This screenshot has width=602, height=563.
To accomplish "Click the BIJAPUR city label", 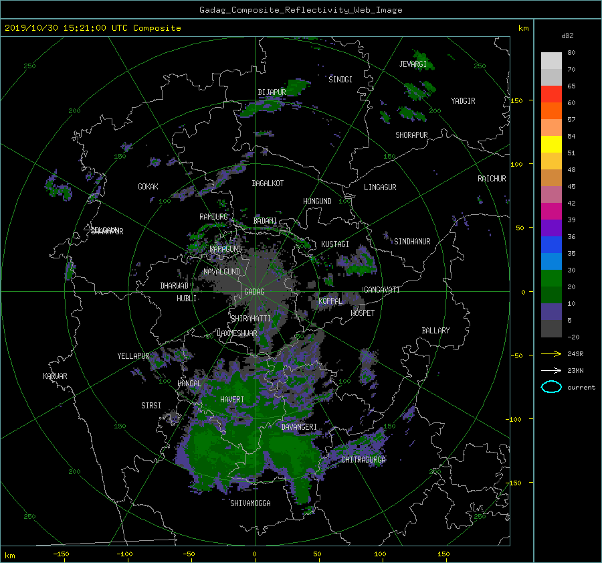I will click(272, 92).
